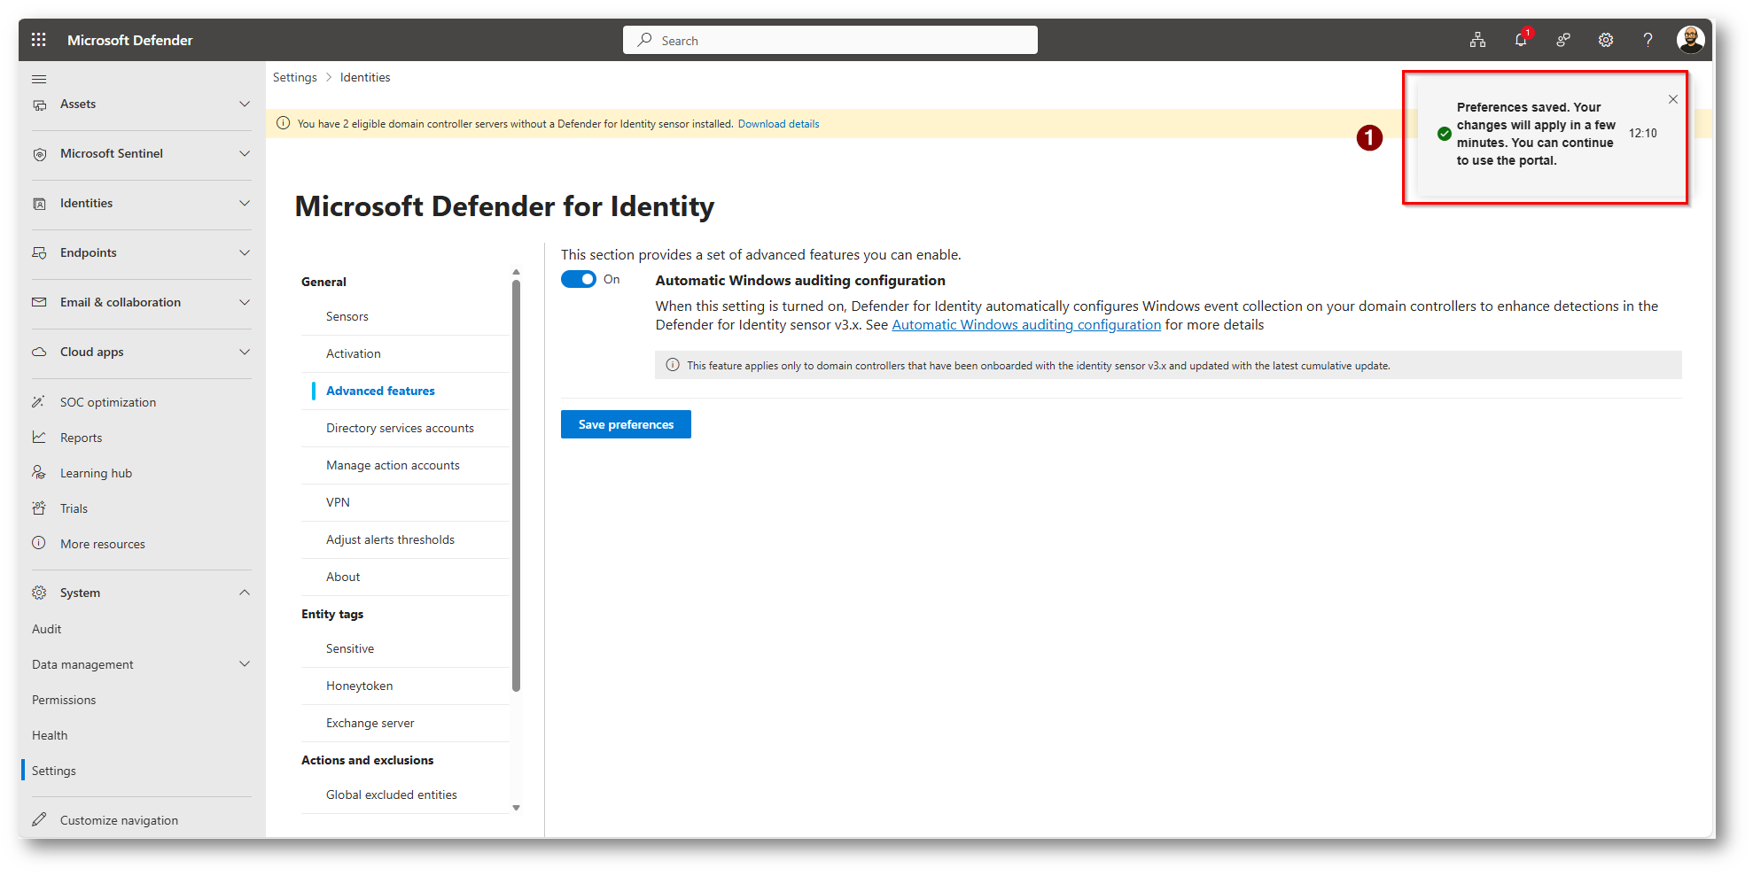1753x876 pixels.
Task: Click Save preferences button
Action: click(x=626, y=424)
